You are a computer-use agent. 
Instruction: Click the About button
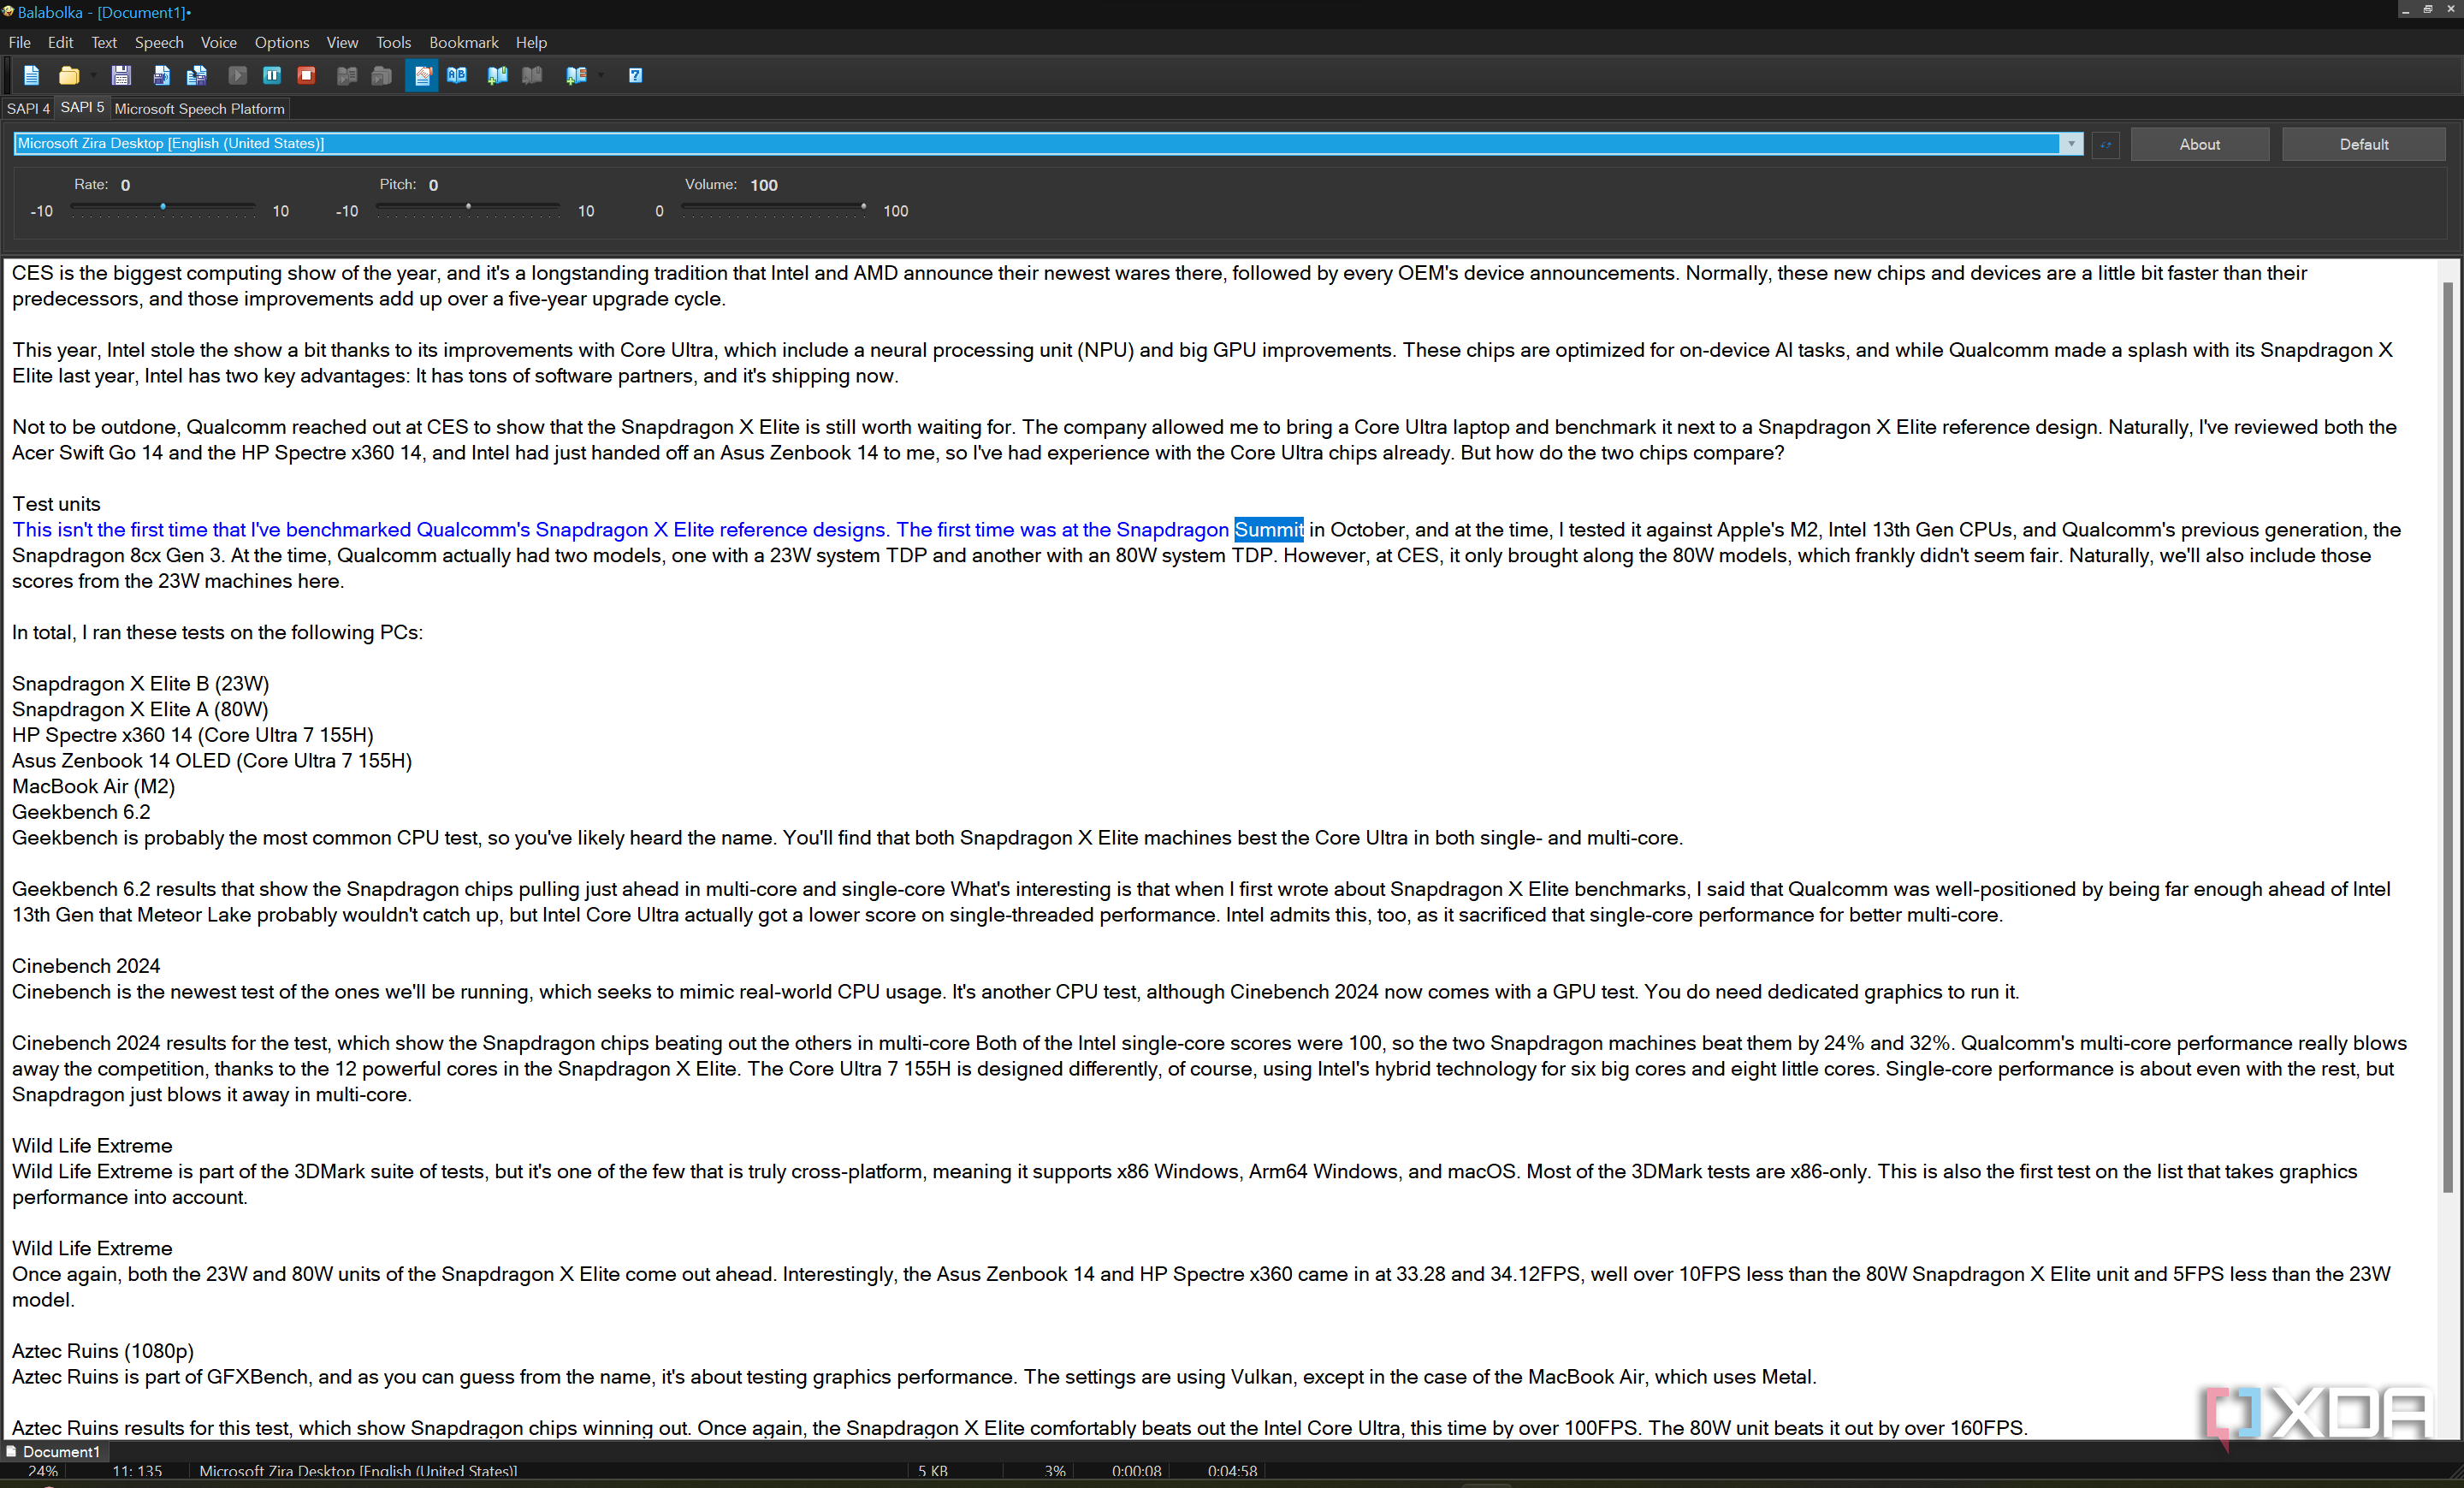[x=2199, y=144]
